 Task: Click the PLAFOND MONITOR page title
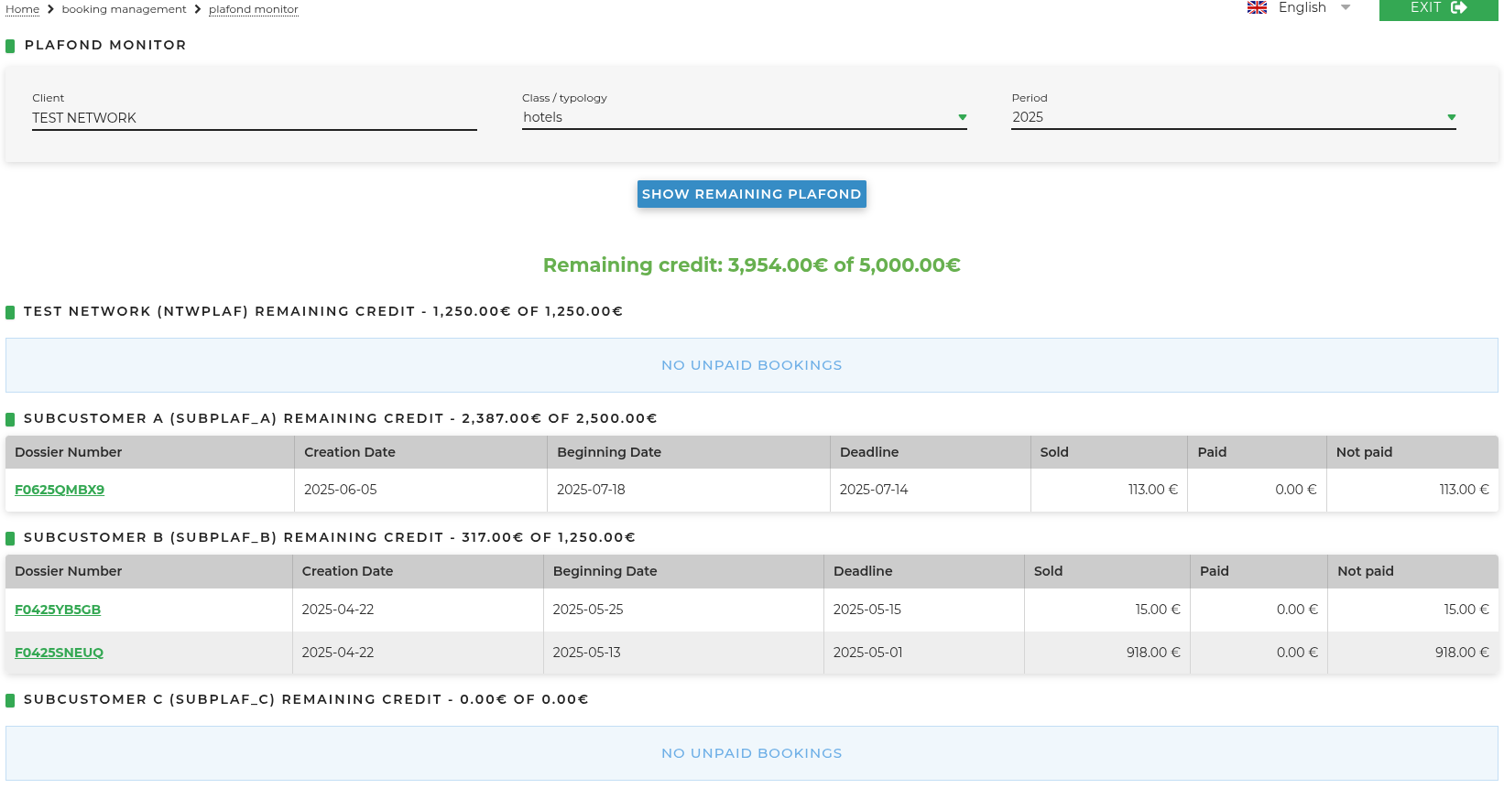pos(105,45)
